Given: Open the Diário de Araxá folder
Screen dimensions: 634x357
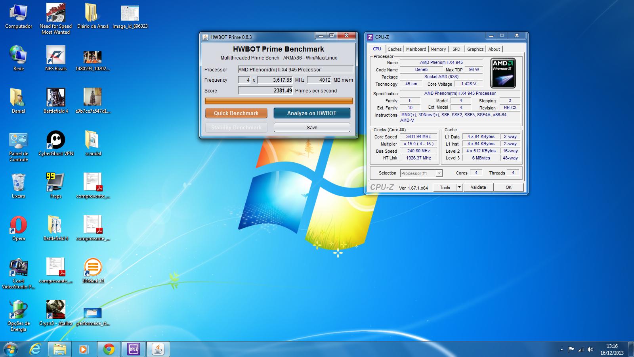Looking at the screenshot, I should coord(93,16).
